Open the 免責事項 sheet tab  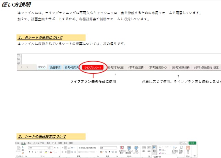click(55, 67)
